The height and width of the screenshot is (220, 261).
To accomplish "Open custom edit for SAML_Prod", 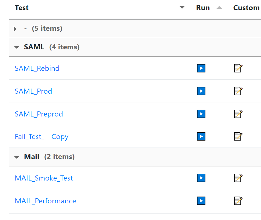I will (x=238, y=91).
